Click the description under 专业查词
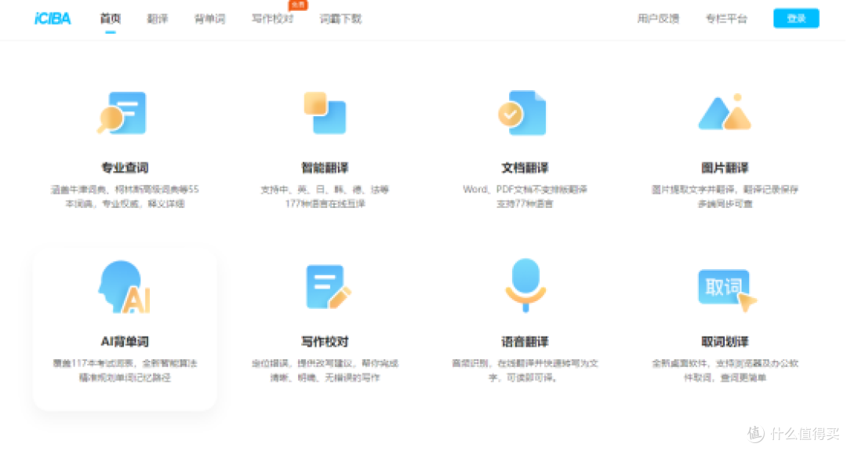847x451 pixels. tap(125, 197)
